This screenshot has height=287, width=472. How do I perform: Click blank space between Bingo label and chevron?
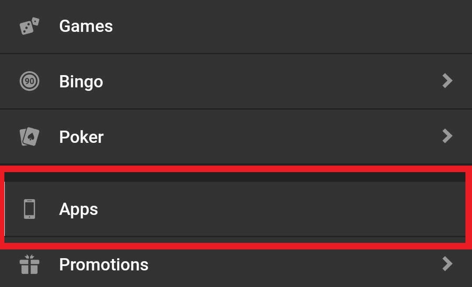[x=271, y=81]
